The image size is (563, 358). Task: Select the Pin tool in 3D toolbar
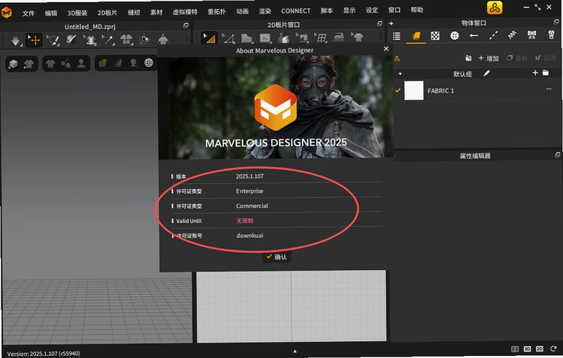click(108, 40)
